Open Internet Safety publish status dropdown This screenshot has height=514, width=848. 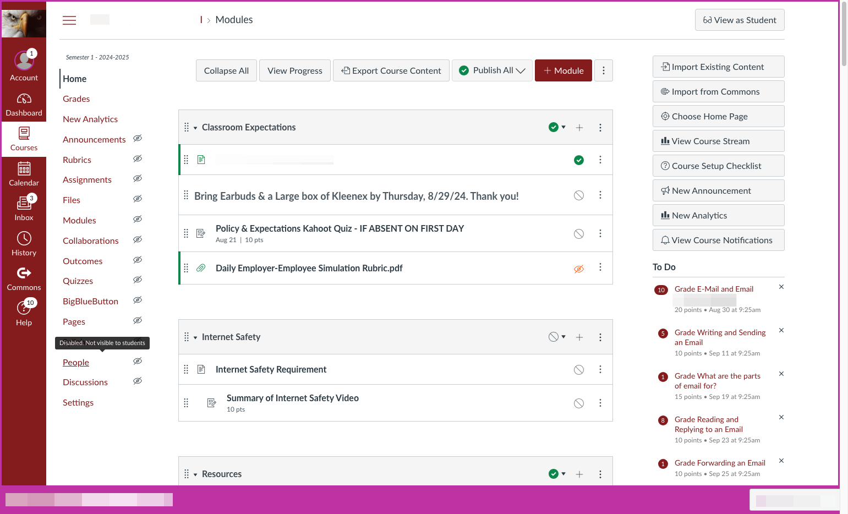point(557,337)
